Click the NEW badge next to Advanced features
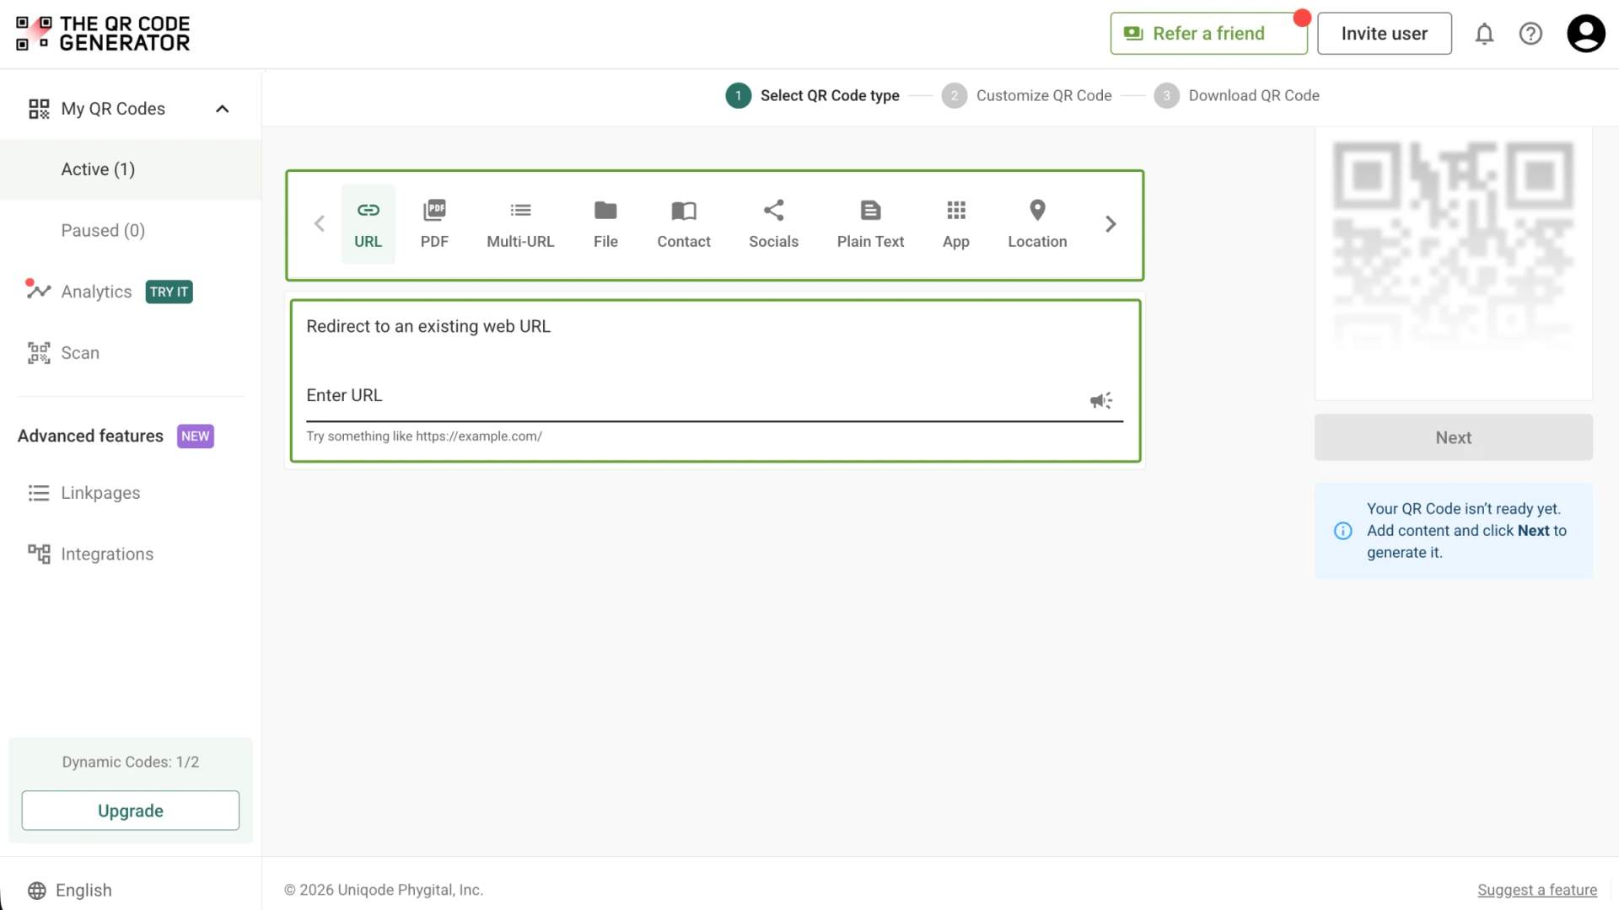This screenshot has height=910, width=1619. click(x=195, y=436)
